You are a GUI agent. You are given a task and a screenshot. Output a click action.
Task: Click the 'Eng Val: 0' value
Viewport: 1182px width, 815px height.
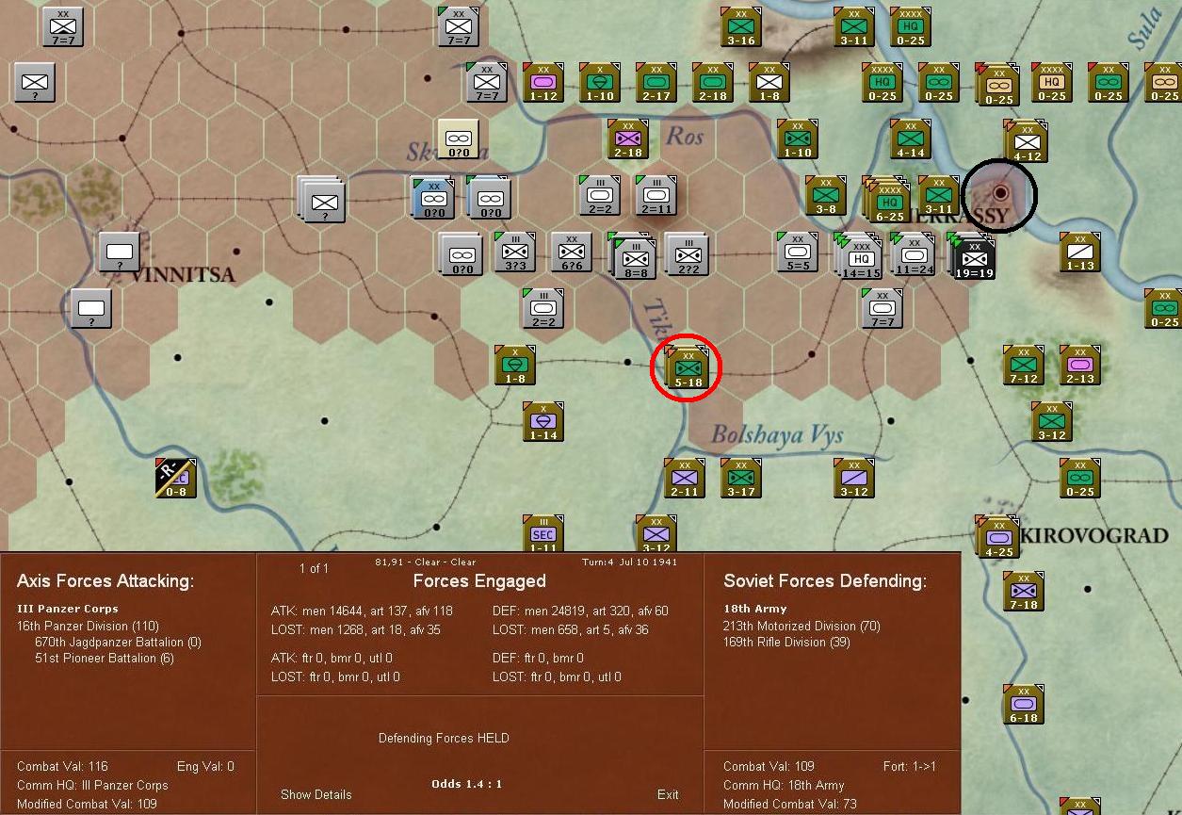[x=205, y=766]
